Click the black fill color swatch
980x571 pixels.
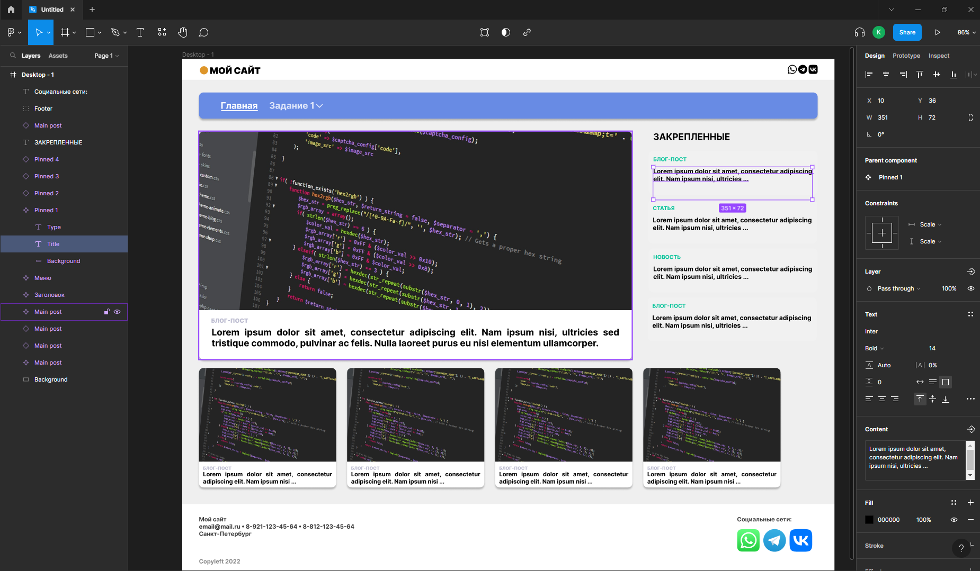tap(869, 520)
